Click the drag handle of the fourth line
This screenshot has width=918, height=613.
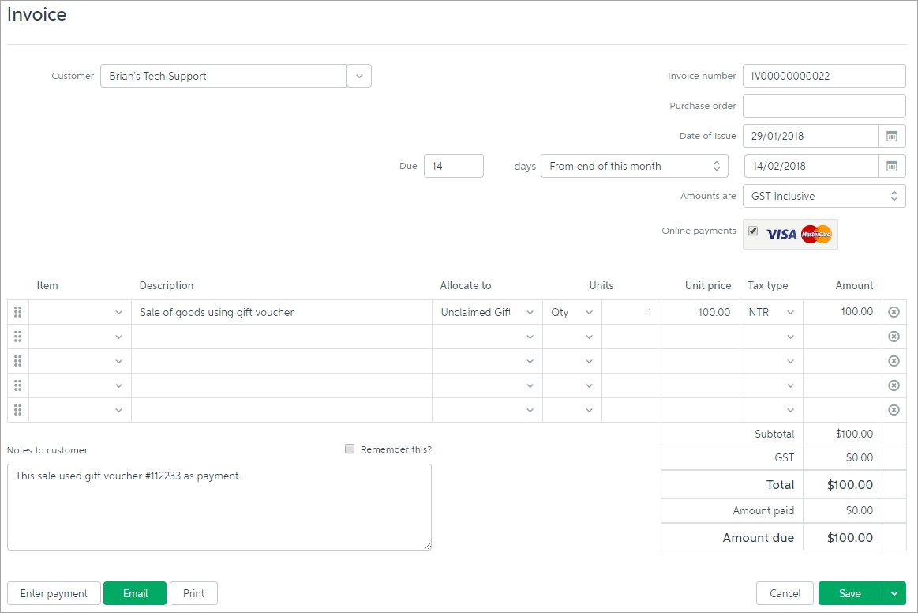(17, 385)
